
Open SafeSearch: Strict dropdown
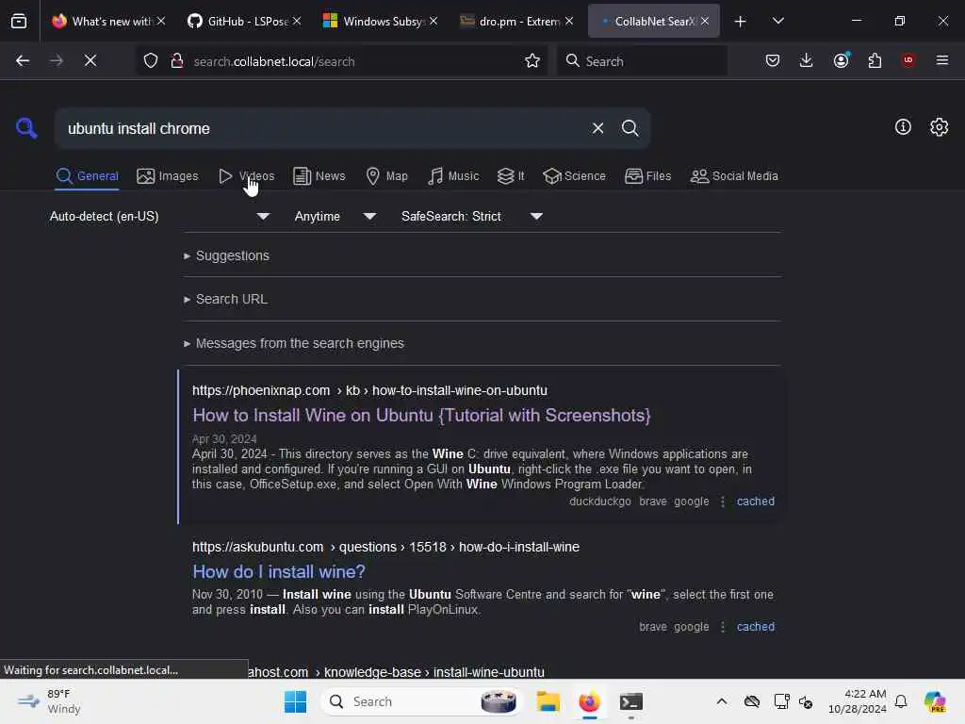[471, 216]
